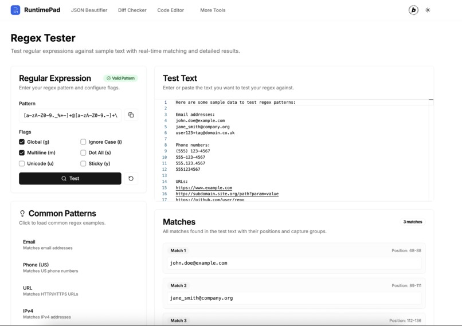Enable the Unicode (u) flag
Screen dimensions: 462x326
(22, 163)
